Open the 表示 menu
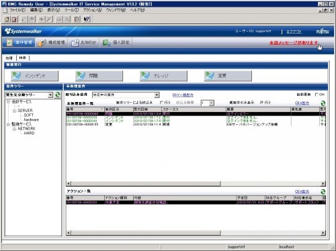 click(x=53, y=10)
